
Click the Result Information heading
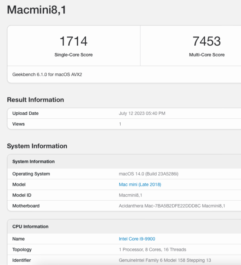click(35, 100)
